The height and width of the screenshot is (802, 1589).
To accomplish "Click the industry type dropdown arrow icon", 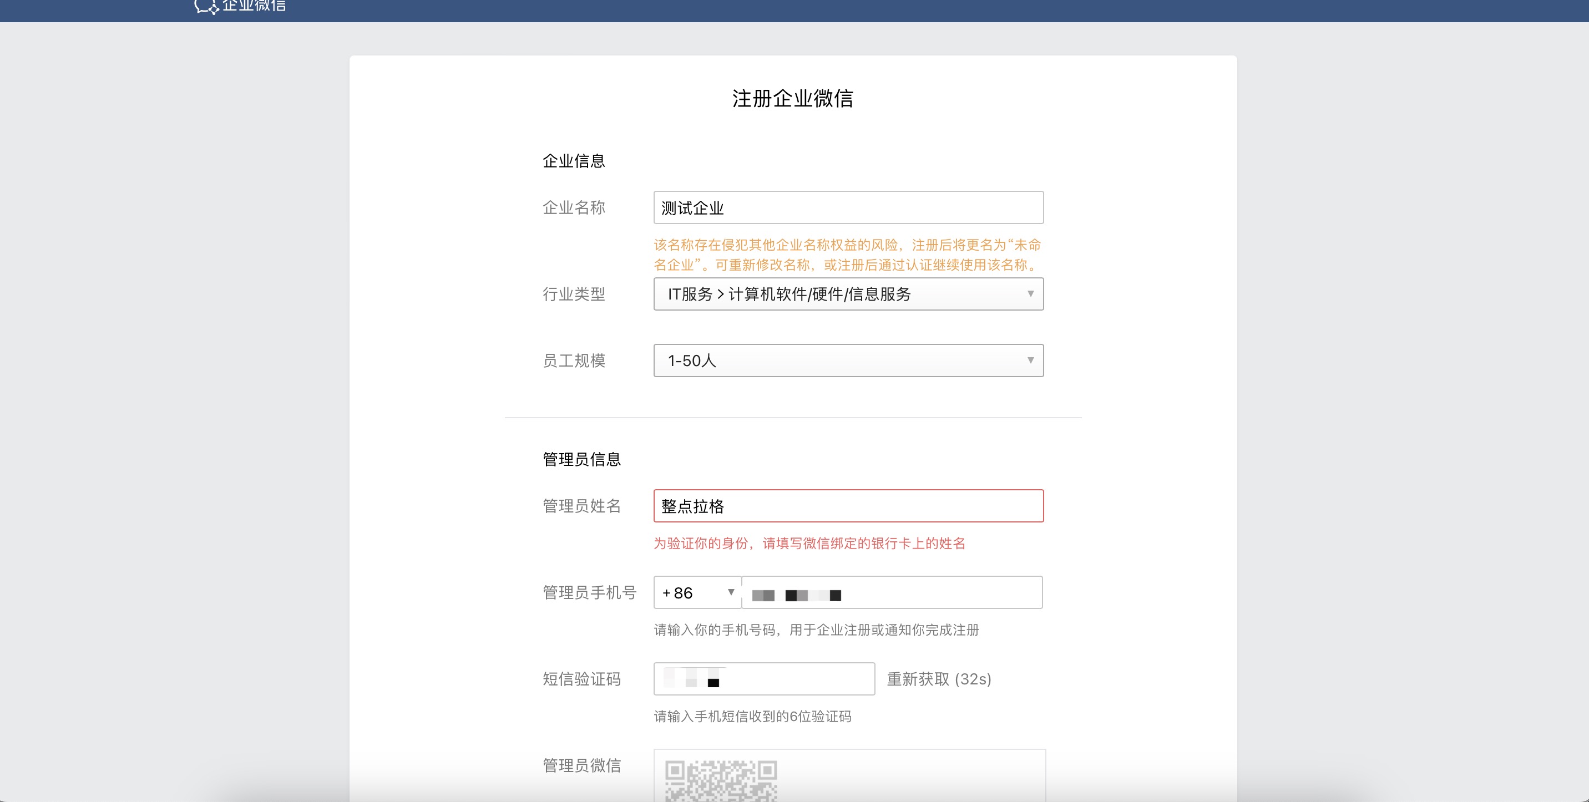I will [1030, 295].
